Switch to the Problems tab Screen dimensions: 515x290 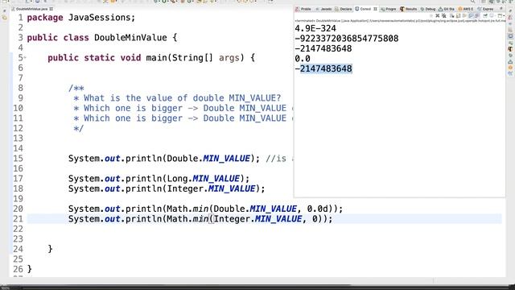pos(303,9)
